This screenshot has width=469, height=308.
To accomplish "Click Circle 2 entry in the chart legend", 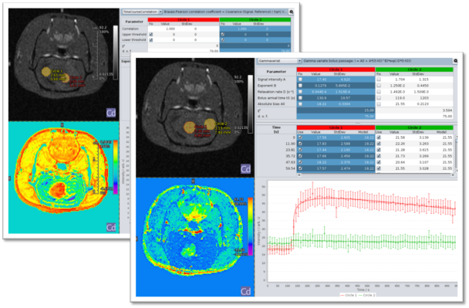I will click(x=366, y=295).
